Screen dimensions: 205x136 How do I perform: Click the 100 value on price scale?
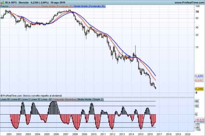click(197, 6)
